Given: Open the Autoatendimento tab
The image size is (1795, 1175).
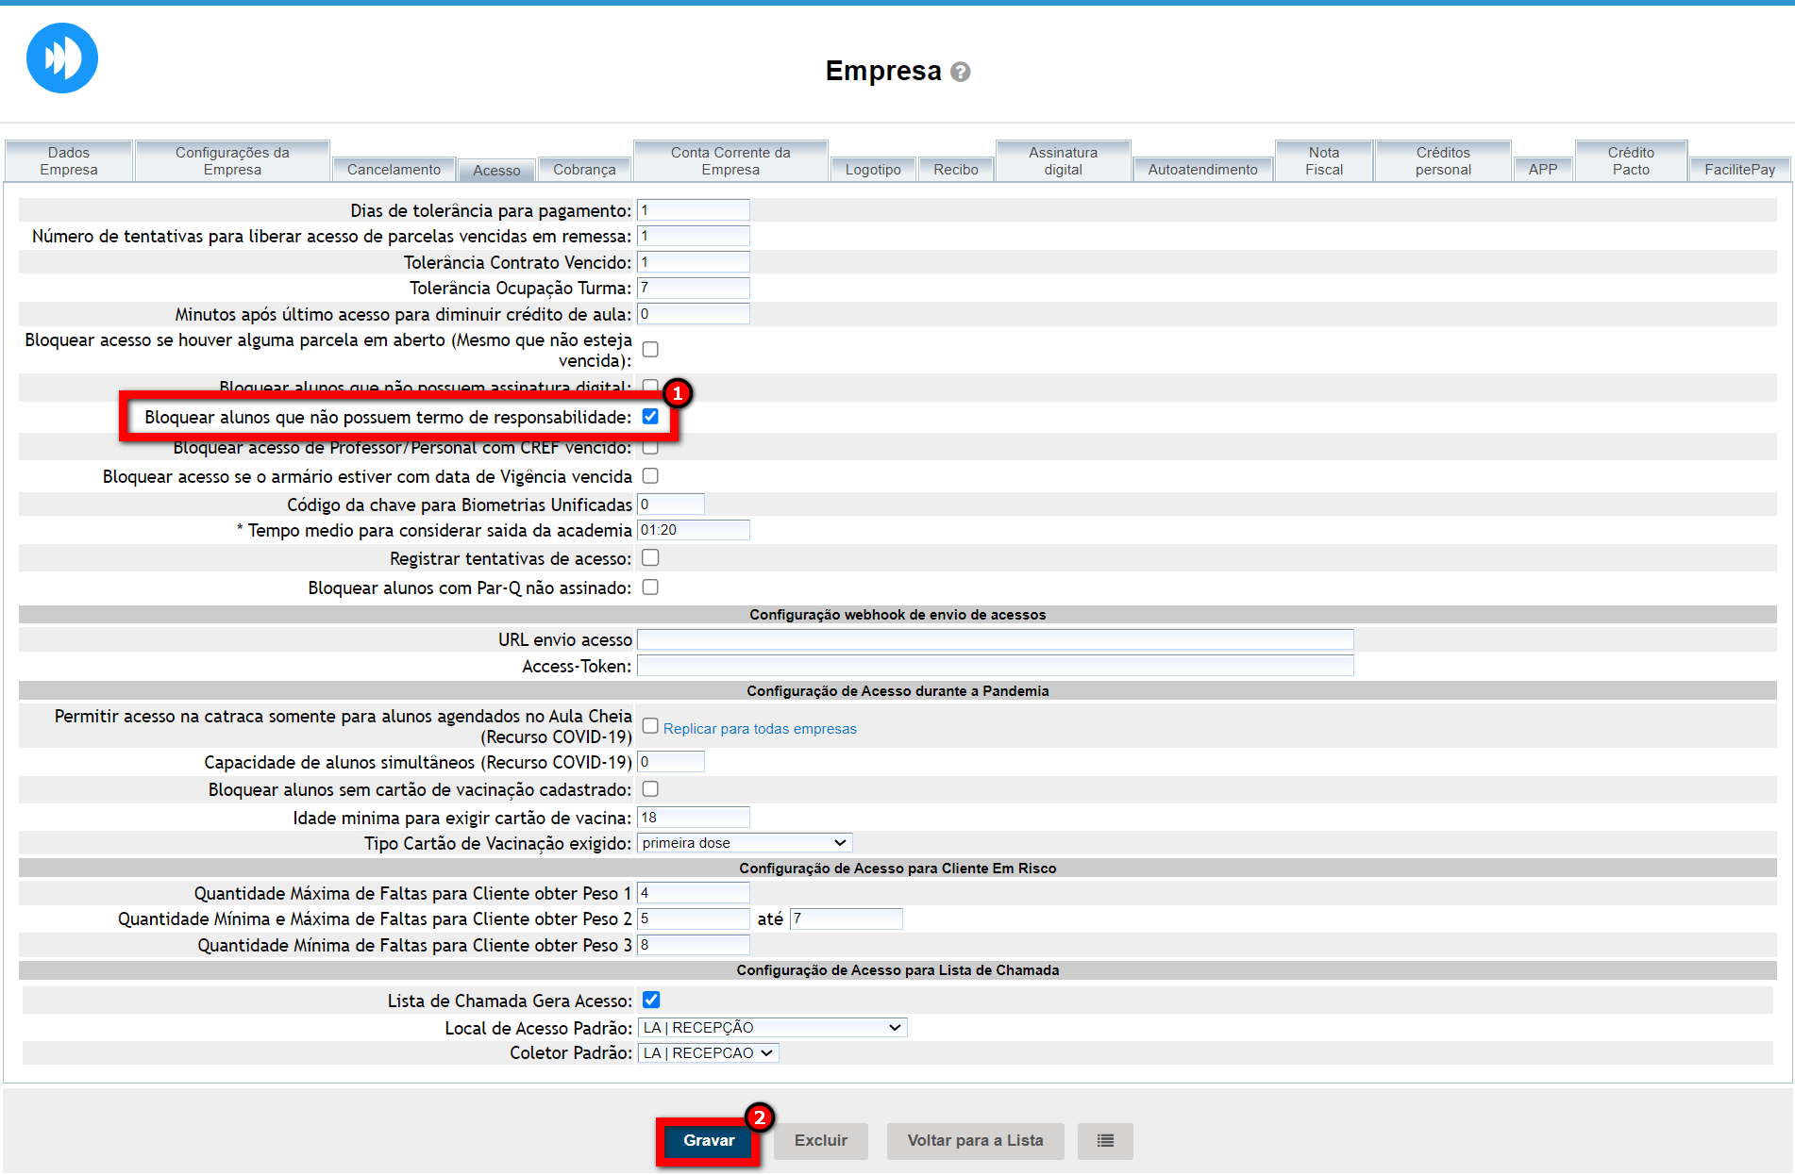Looking at the screenshot, I should click(1202, 170).
